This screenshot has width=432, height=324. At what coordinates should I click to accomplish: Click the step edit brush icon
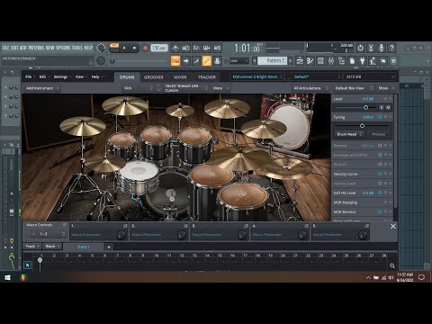[x=196, y=61]
